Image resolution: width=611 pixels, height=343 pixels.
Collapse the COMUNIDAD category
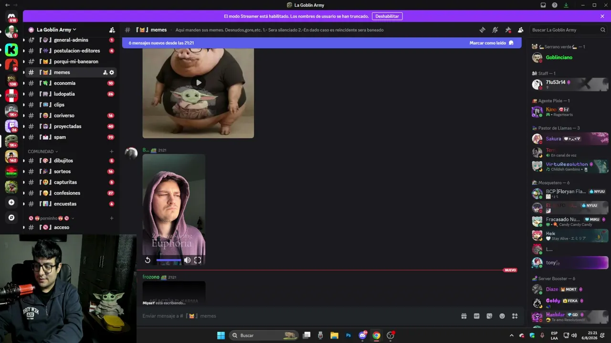pyautogui.click(x=43, y=151)
